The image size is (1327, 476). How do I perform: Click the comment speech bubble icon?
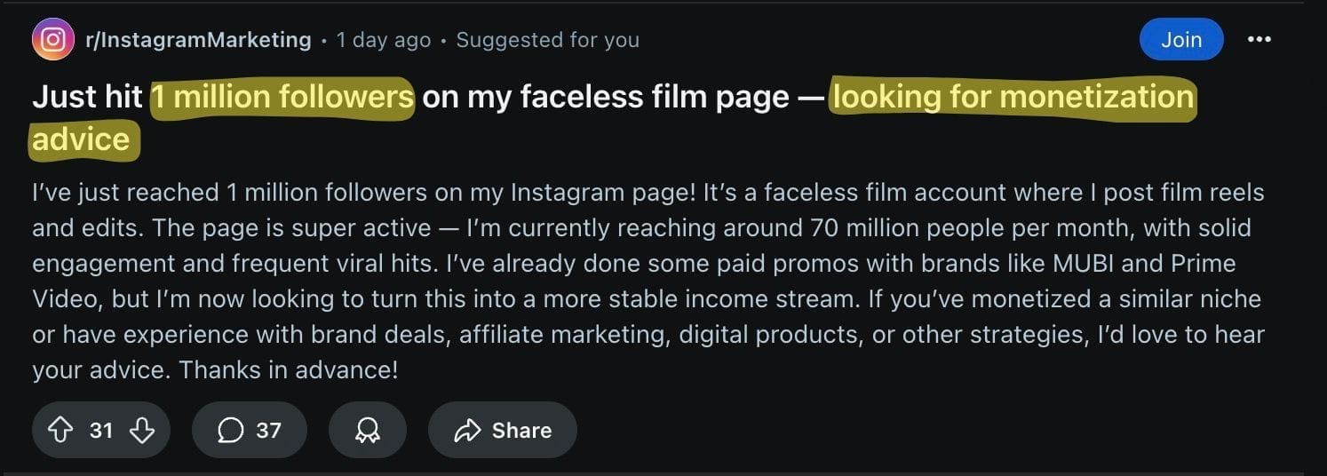click(230, 431)
